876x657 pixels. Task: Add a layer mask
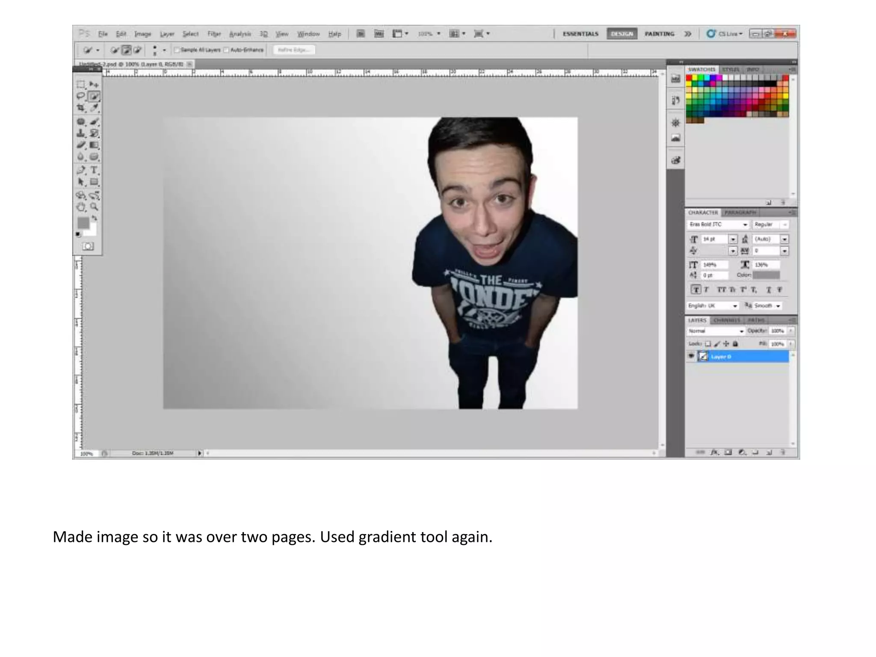(x=728, y=452)
